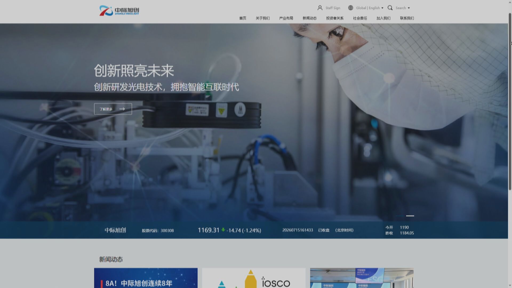This screenshot has height=288, width=512.
Task: Open the 社会责任 menu item
Action: click(360, 18)
